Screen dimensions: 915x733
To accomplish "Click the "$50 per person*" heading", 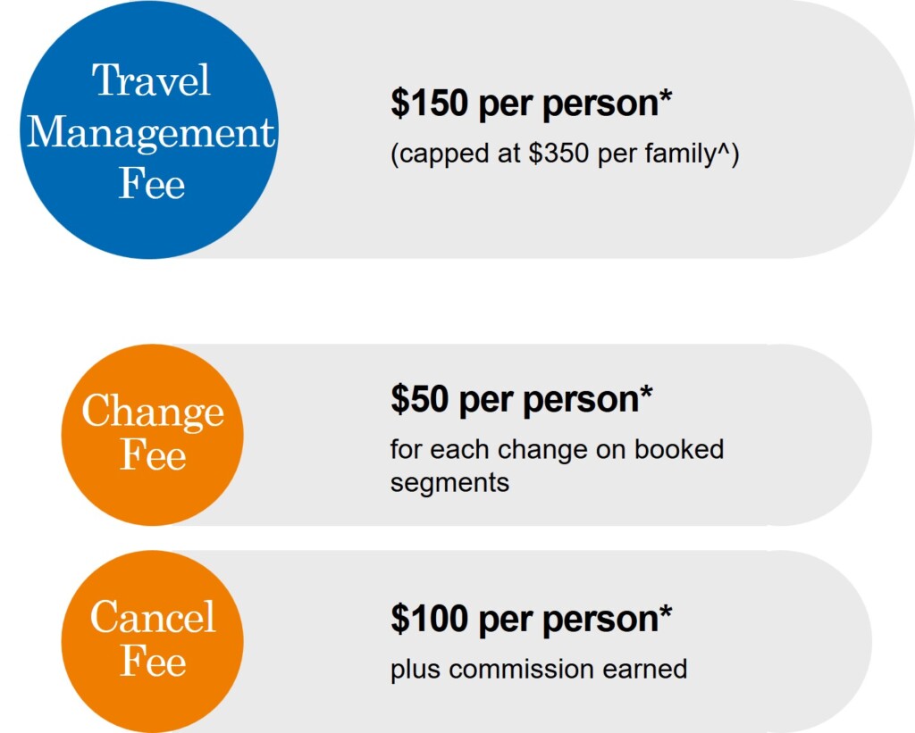I will pyautogui.click(x=521, y=400).
